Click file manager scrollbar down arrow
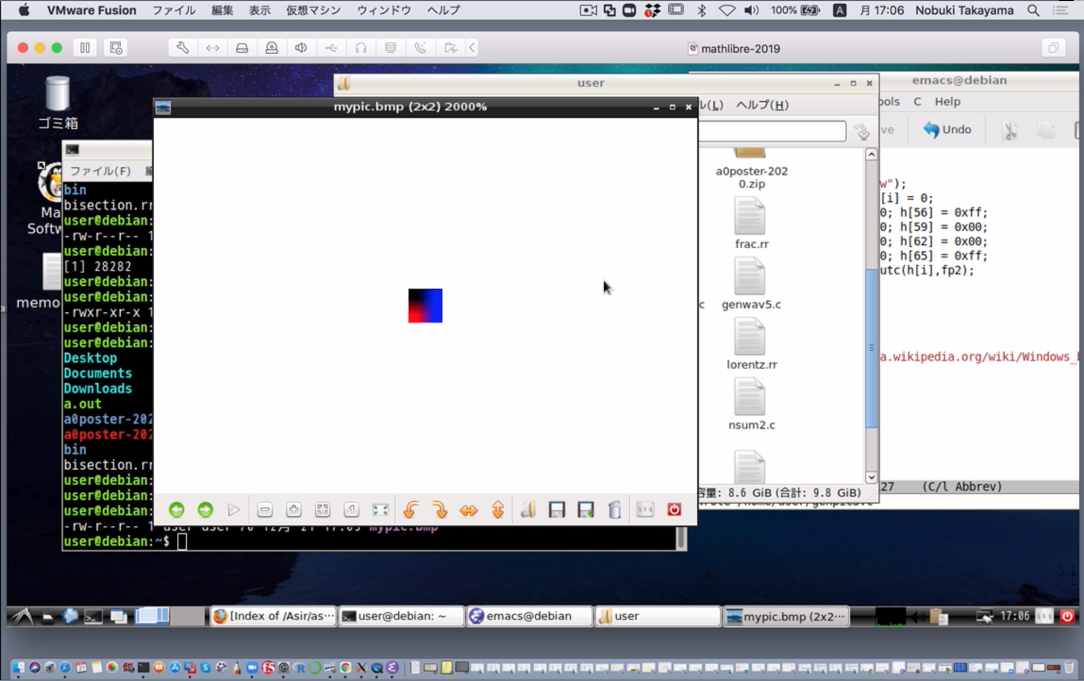This screenshot has height=681, width=1084. coord(871,477)
